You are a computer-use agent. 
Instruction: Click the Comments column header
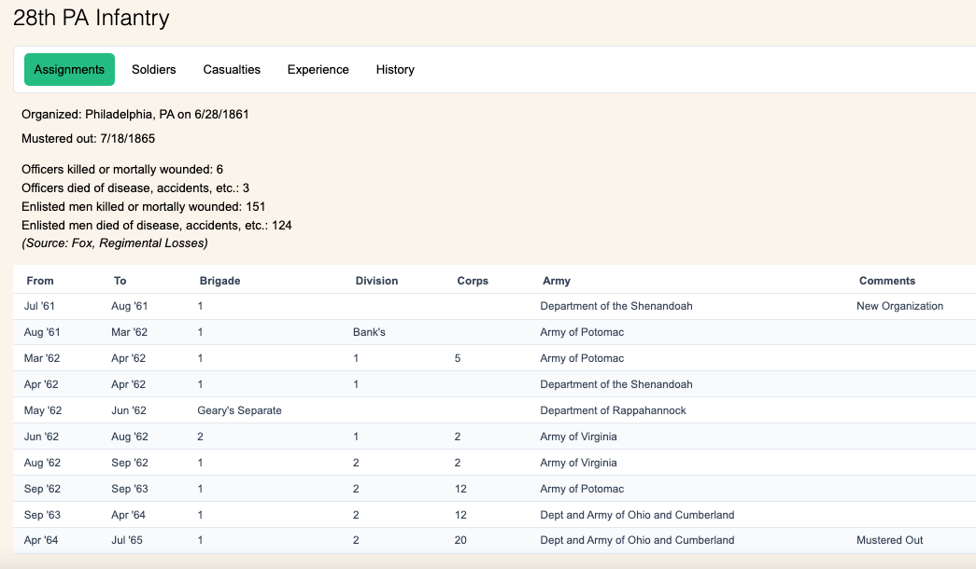point(887,281)
